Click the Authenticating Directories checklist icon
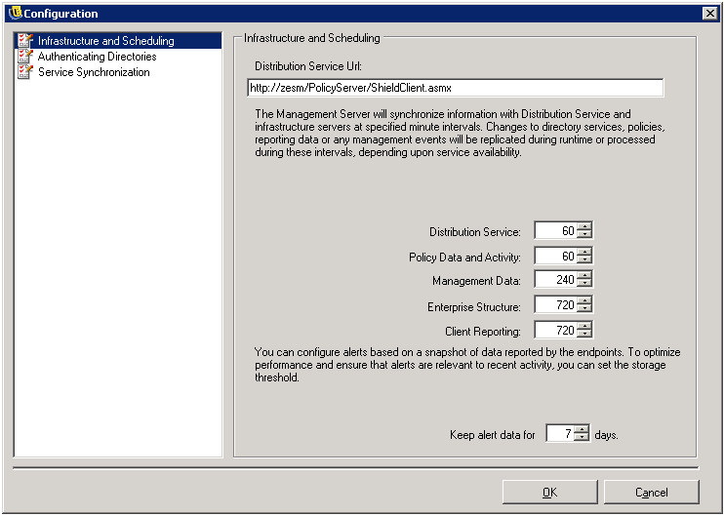The image size is (724, 516). tap(25, 57)
